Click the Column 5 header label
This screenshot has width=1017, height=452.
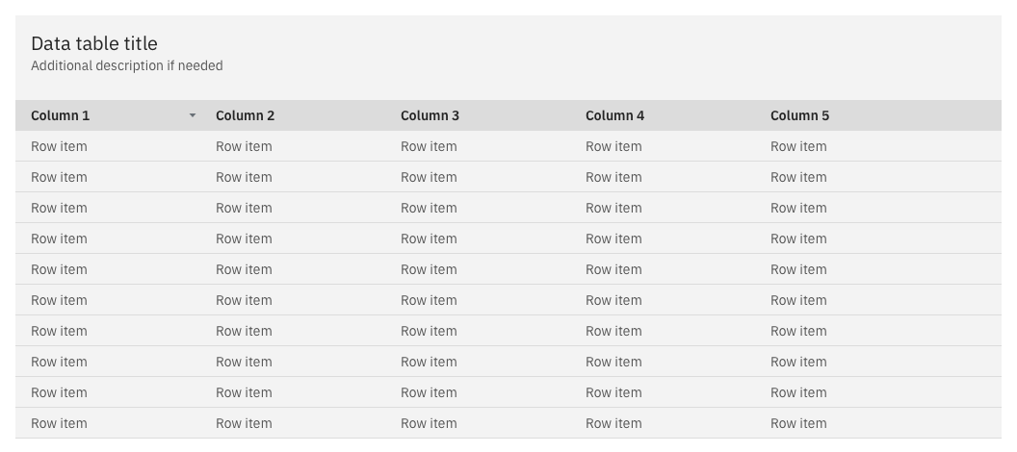[799, 115]
